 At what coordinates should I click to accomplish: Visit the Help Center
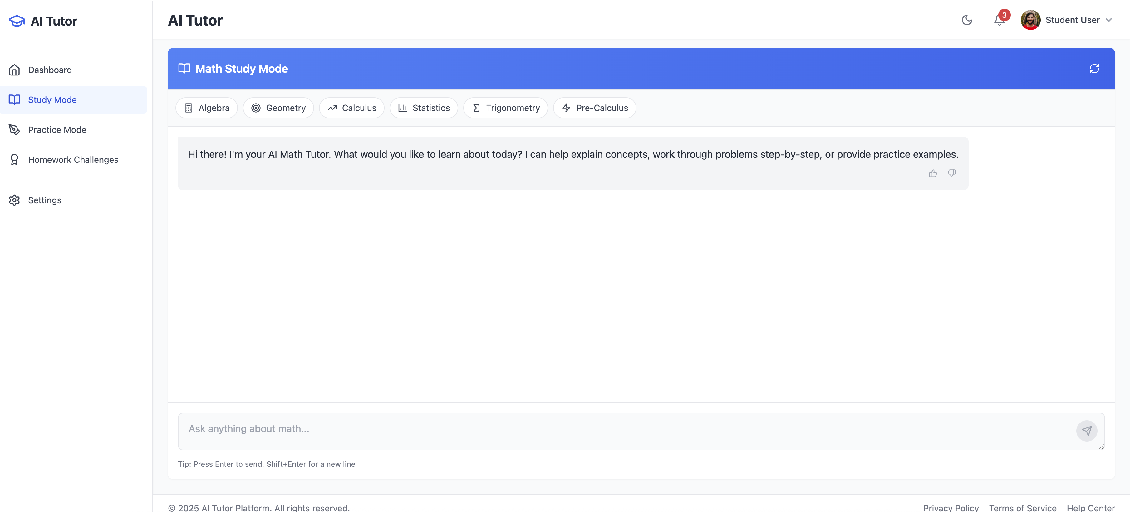pyautogui.click(x=1092, y=508)
